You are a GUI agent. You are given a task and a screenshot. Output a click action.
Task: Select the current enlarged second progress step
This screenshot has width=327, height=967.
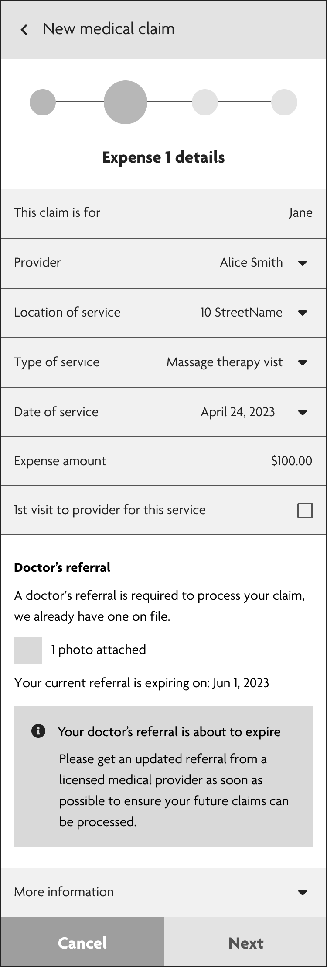tap(126, 102)
